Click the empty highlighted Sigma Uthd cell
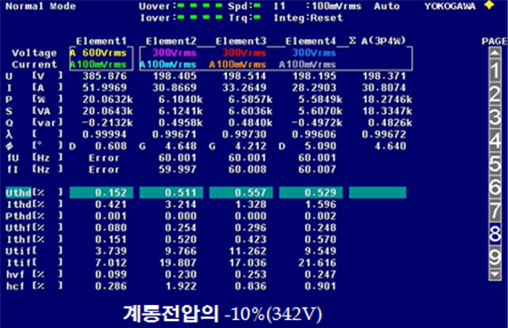The image size is (508, 328). pos(377,193)
